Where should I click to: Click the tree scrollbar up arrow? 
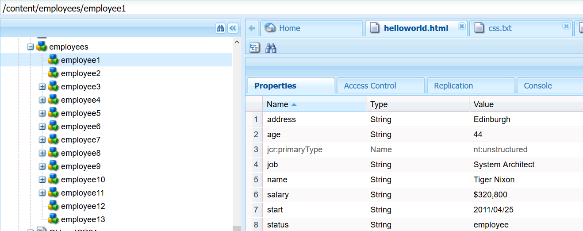point(237,42)
